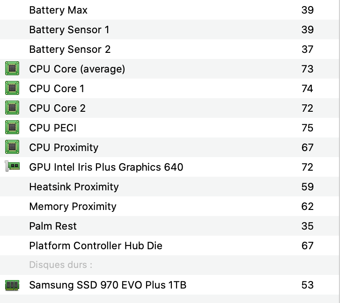Click the Samsung SSD 970 EVO Plus label
Screen dimensions: 340x303
(108, 285)
